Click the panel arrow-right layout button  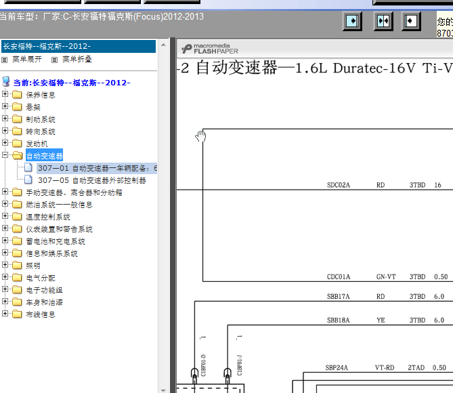coord(352,21)
